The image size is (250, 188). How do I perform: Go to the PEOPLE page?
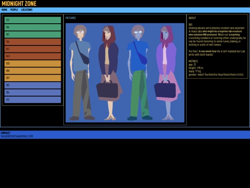point(14,10)
